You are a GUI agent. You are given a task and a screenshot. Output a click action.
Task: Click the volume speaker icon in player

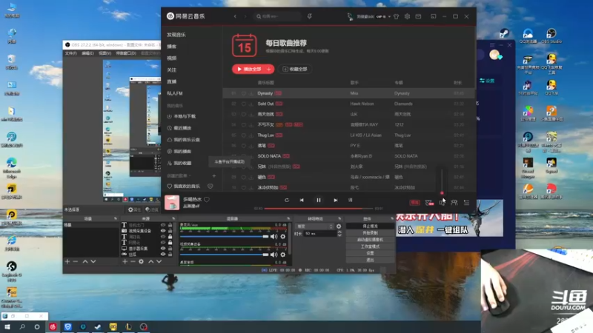(442, 203)
